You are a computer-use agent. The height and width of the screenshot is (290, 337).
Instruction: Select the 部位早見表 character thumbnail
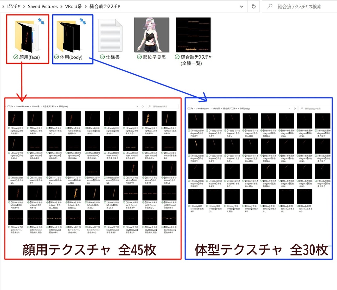(x=151, y=35)
